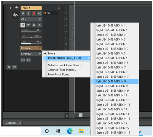Click the freeze track snowflake button
The image size is (153, 137).
pyautogui.click(x=34, y=25)
